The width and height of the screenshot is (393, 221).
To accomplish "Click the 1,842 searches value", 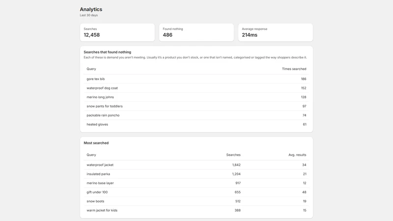I will pos(236,165).
